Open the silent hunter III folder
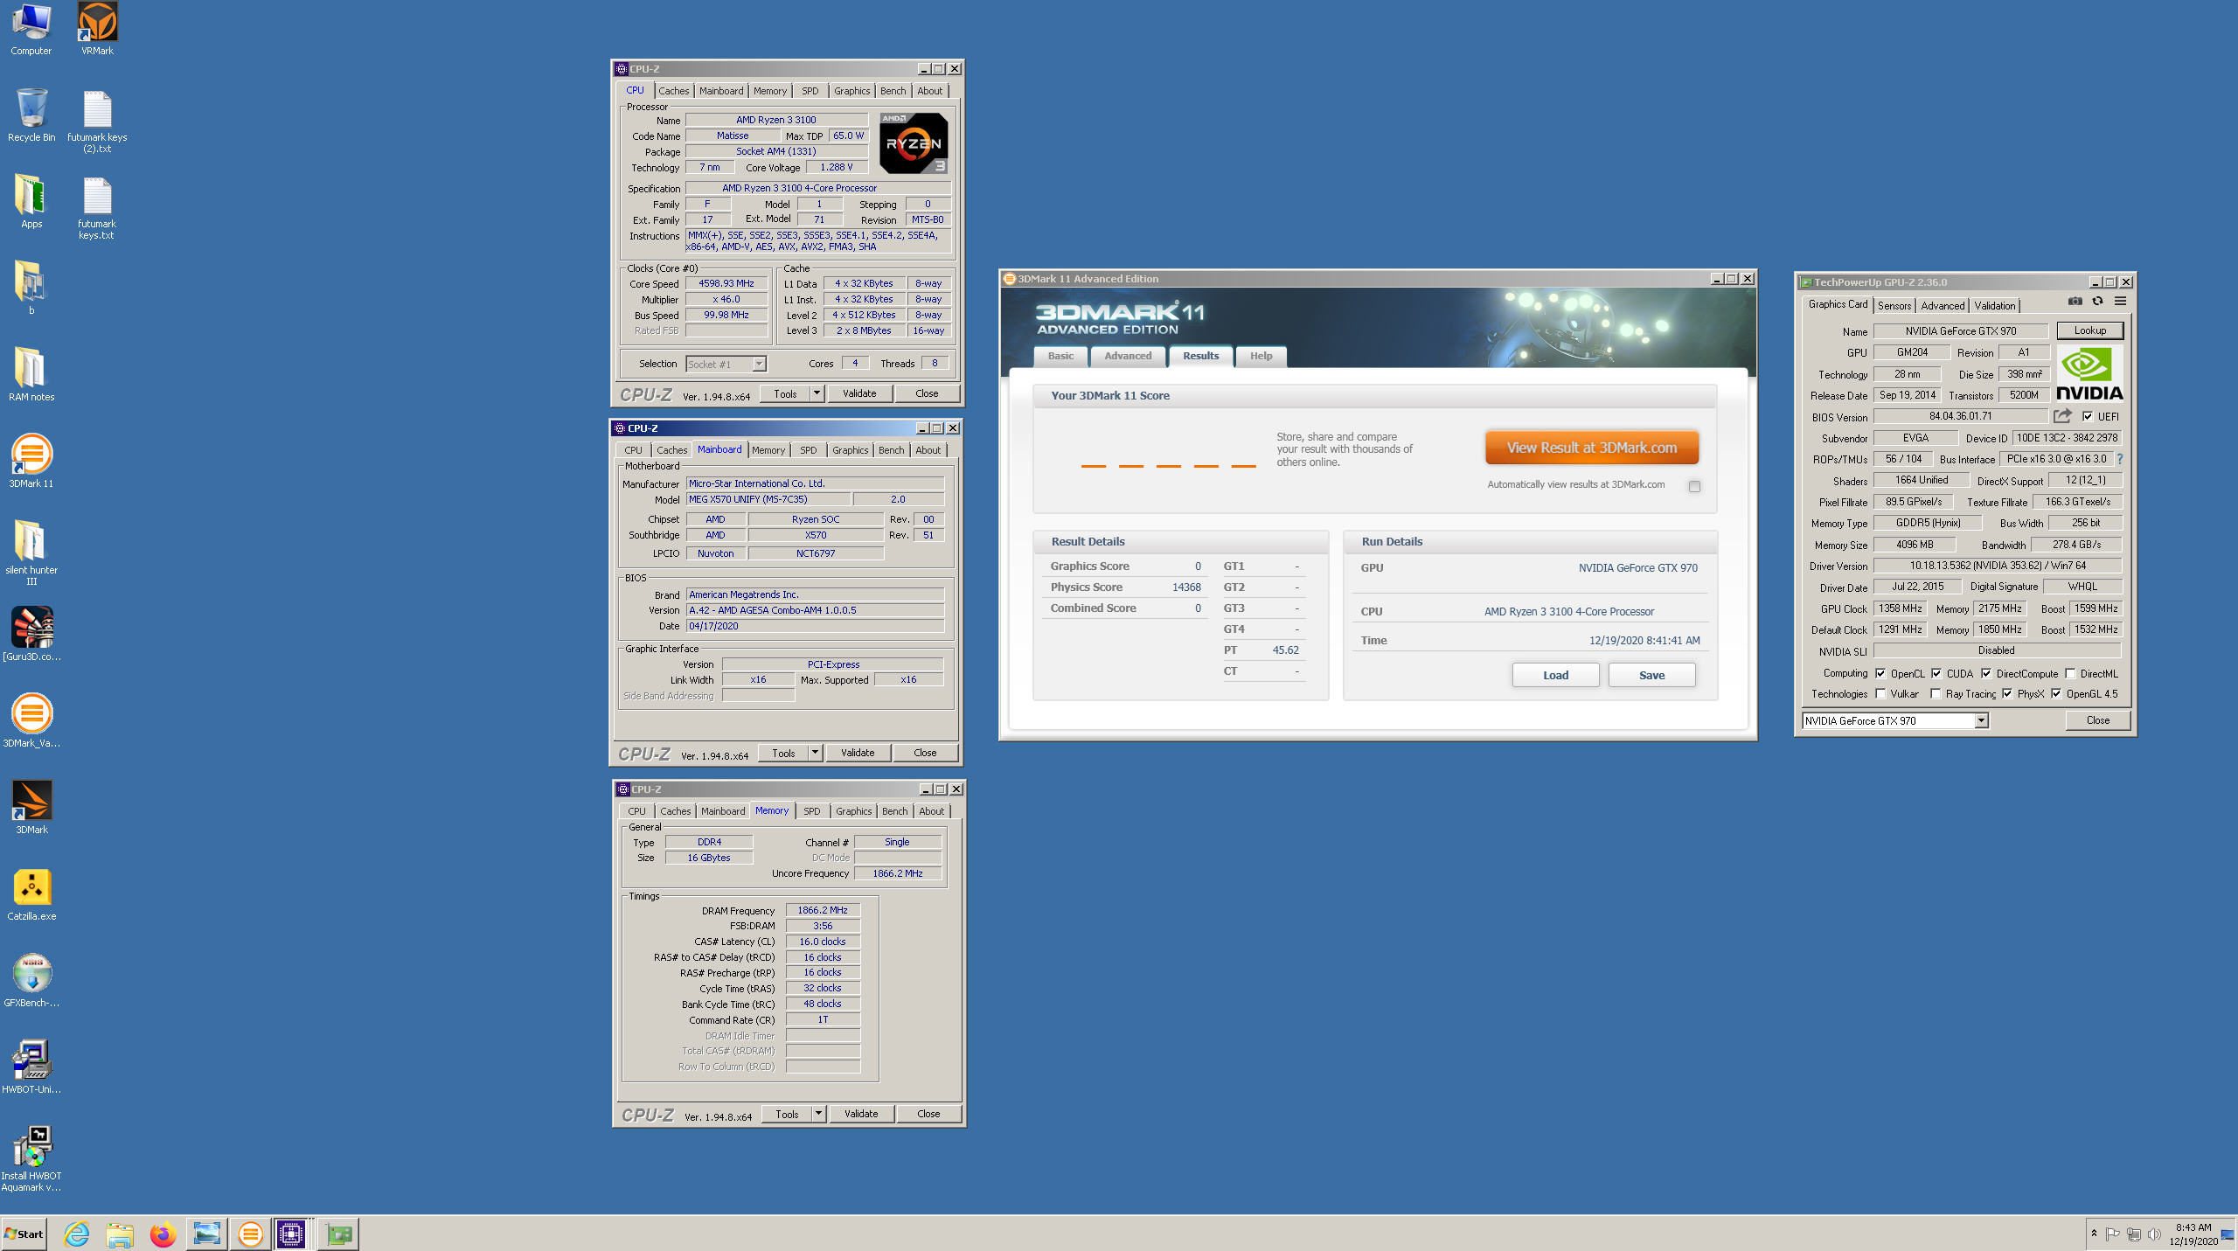The width and height of the screenshot is (2238, 1251). [31, 553]
